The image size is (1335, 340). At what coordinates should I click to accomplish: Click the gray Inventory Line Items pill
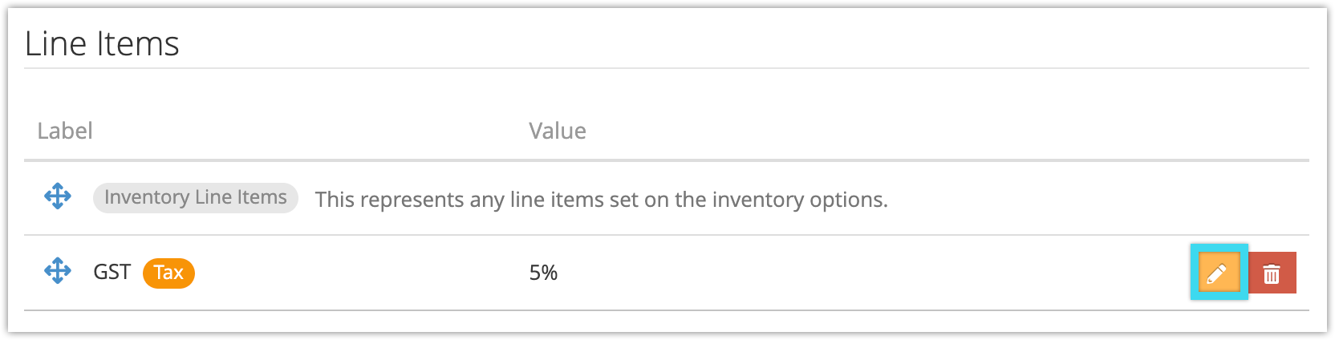(196, 197)
